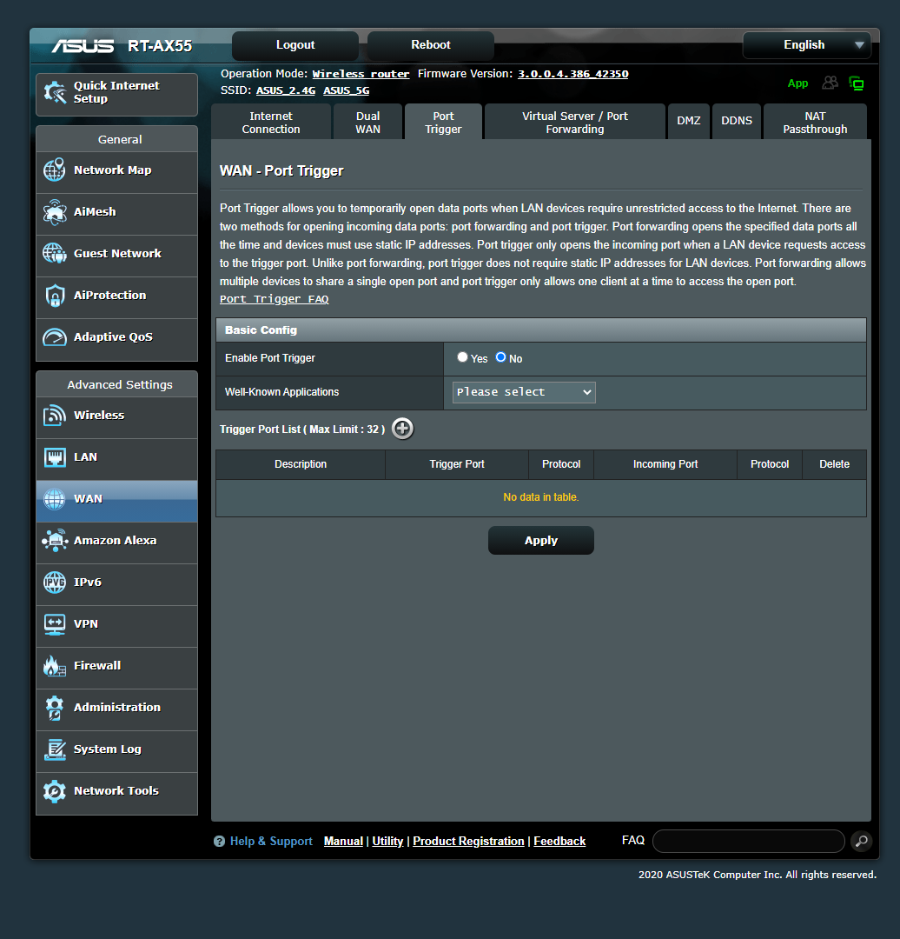900x939 pixels.
Task: Click the VPN monitor icon
Action: click(x=55, y=624)
